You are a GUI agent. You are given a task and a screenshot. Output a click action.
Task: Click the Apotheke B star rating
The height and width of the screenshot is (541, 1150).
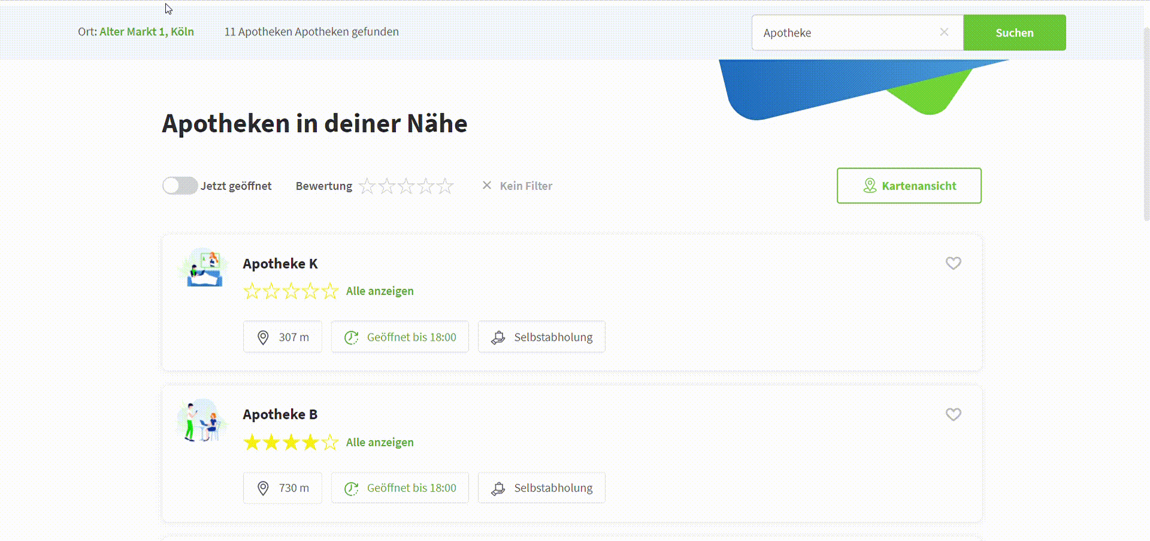290,442
